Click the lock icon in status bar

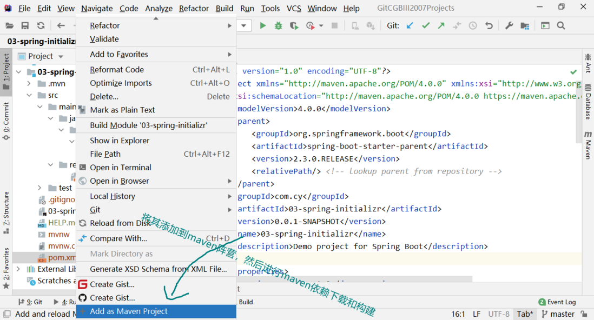coord(584,314)
